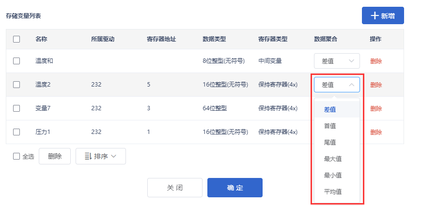This screenshot has width=422, height=206.
Task: Expand the 温度和 data aggregation dropdown
Action: (x=337, y=61)
